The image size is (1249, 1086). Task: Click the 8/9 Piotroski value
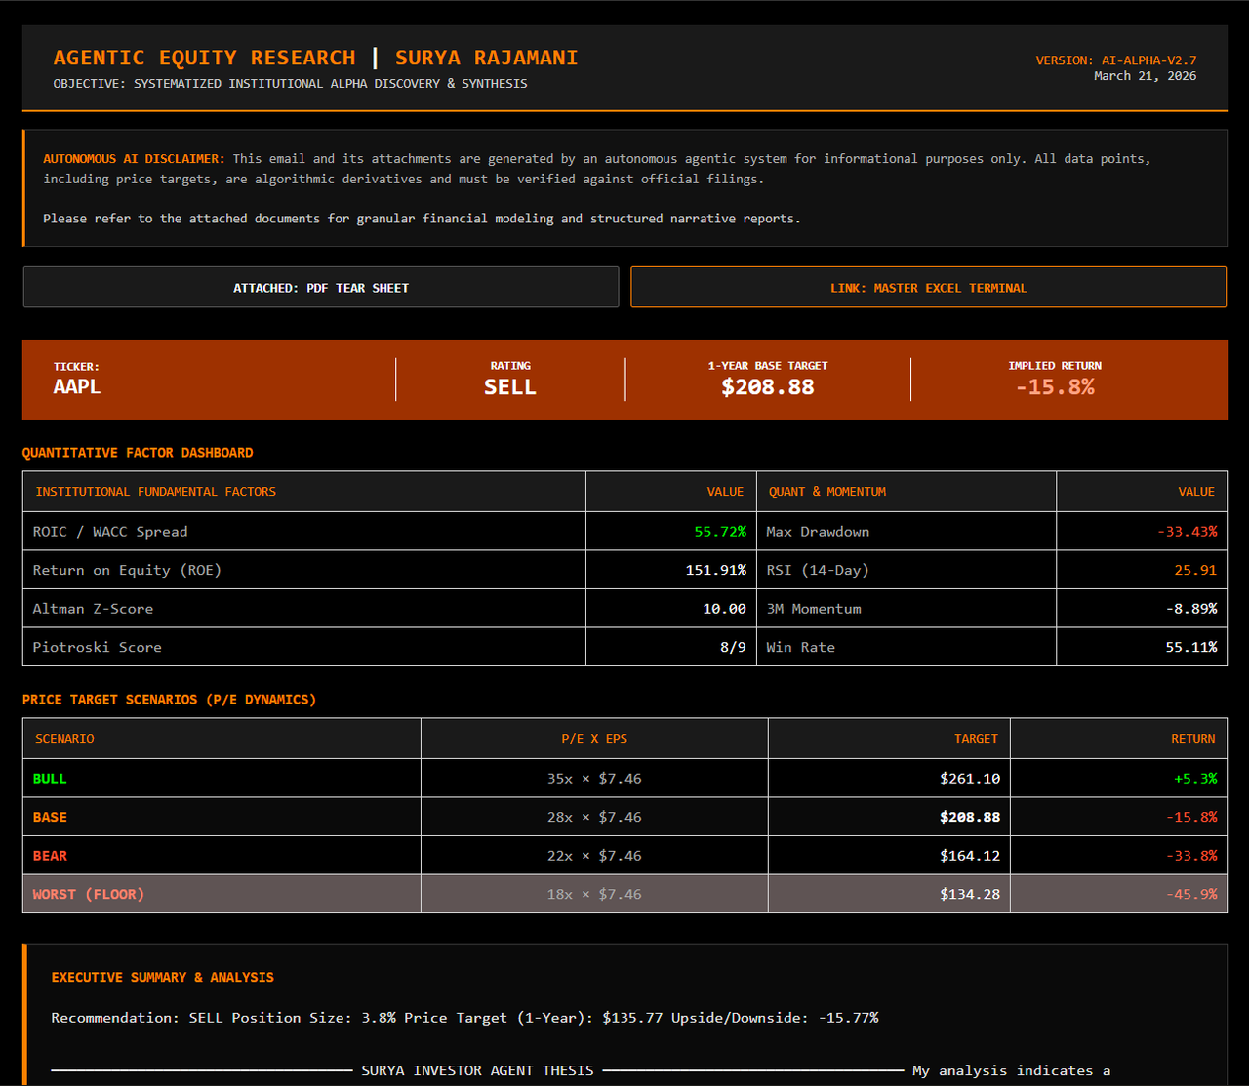coord(734,647)
